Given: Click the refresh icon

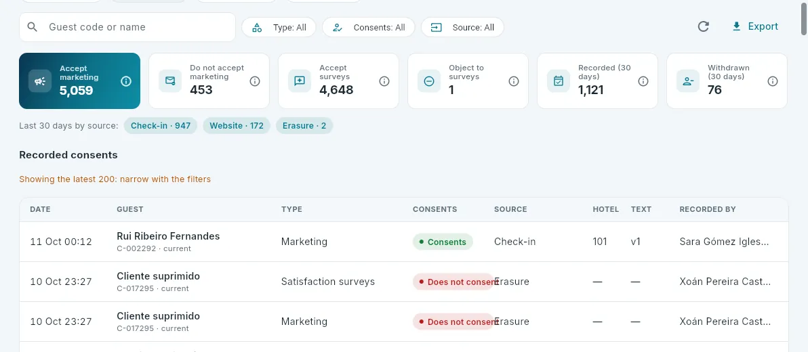Looking at the screenshot, I should [704, 27].
